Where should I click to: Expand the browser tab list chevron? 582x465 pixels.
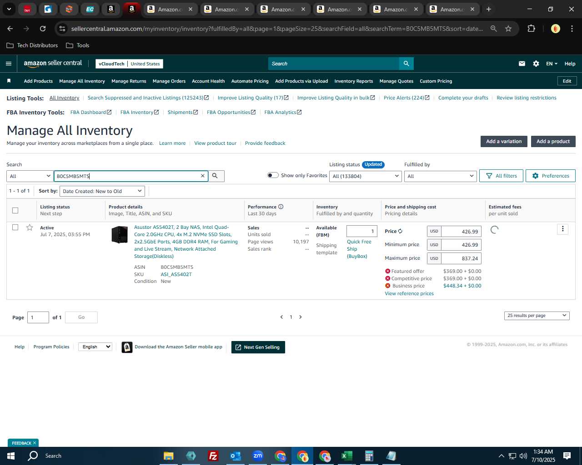[9, 9]
